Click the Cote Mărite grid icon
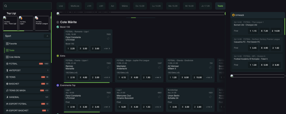Screen dimensions: 286x114 [x=7, y=57]
